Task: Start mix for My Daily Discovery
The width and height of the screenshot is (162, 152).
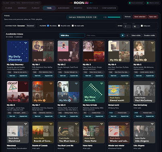Action: click(x=12, y=76)
